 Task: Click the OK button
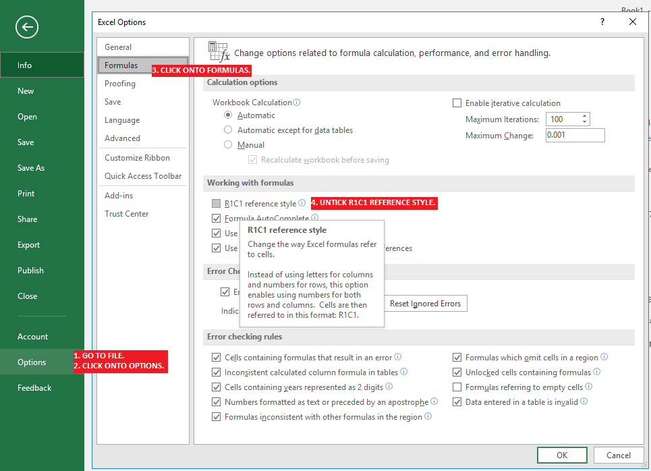[x=562, y=455]
